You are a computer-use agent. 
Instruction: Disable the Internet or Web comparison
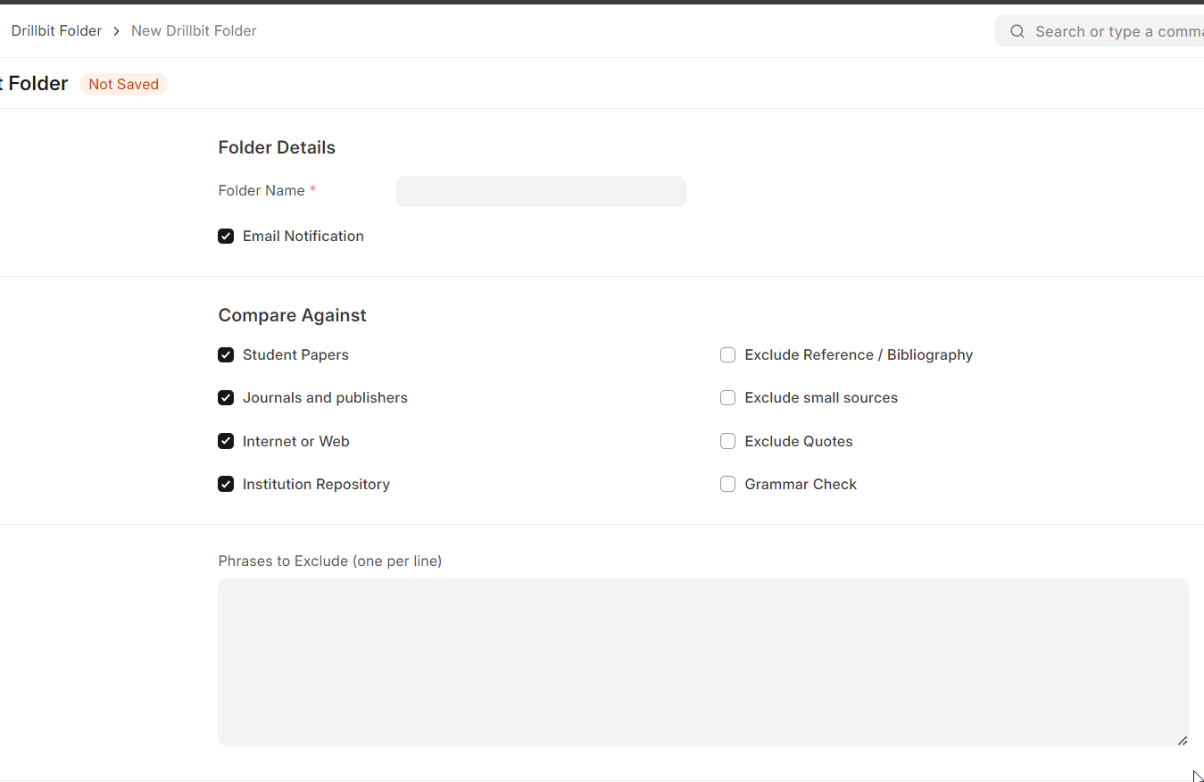coord(226,442)
